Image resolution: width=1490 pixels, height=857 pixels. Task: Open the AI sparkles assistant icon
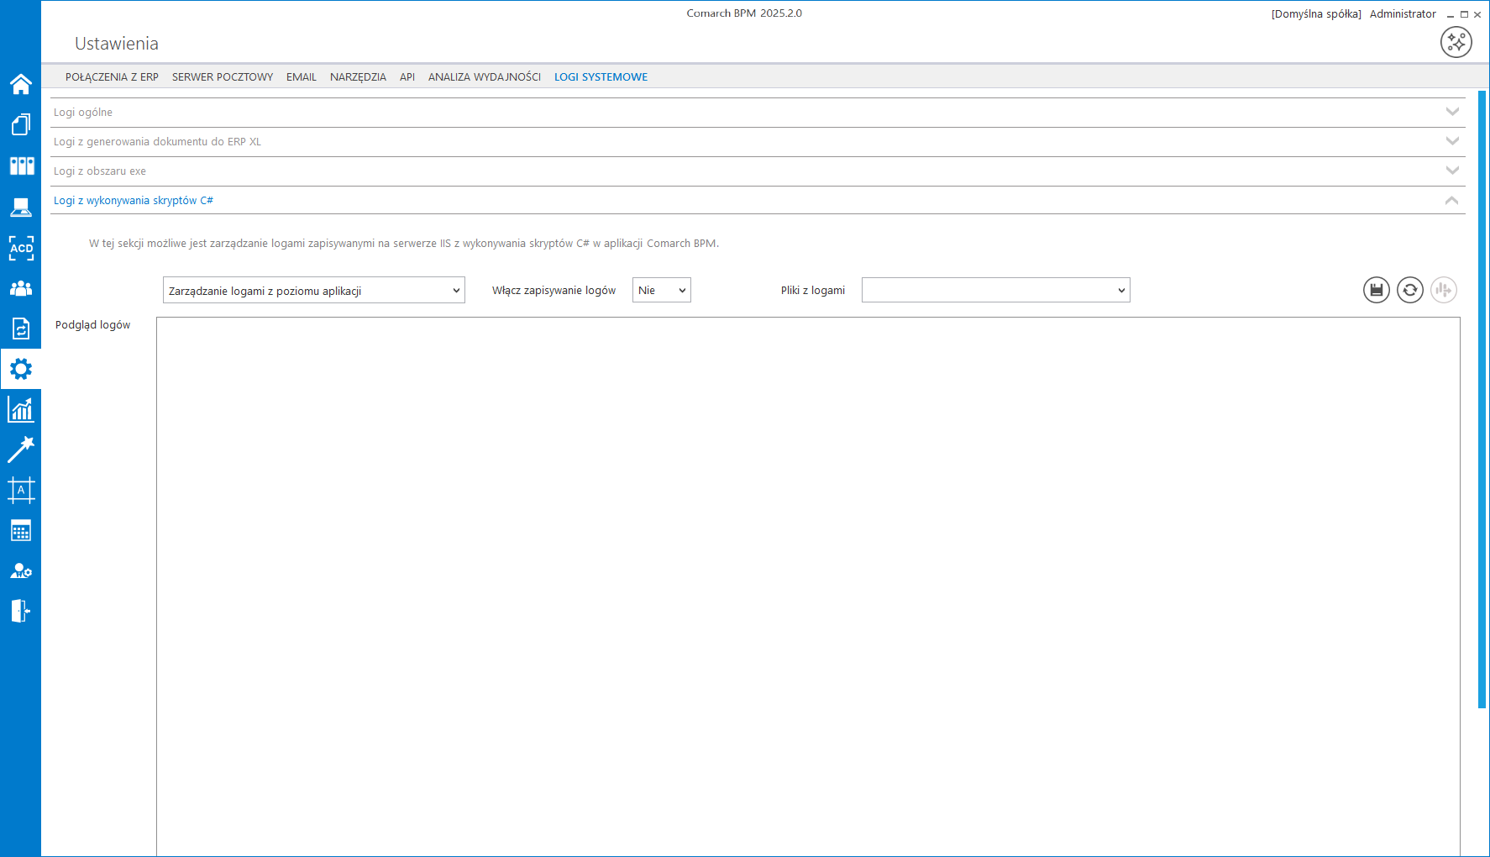1456,42
